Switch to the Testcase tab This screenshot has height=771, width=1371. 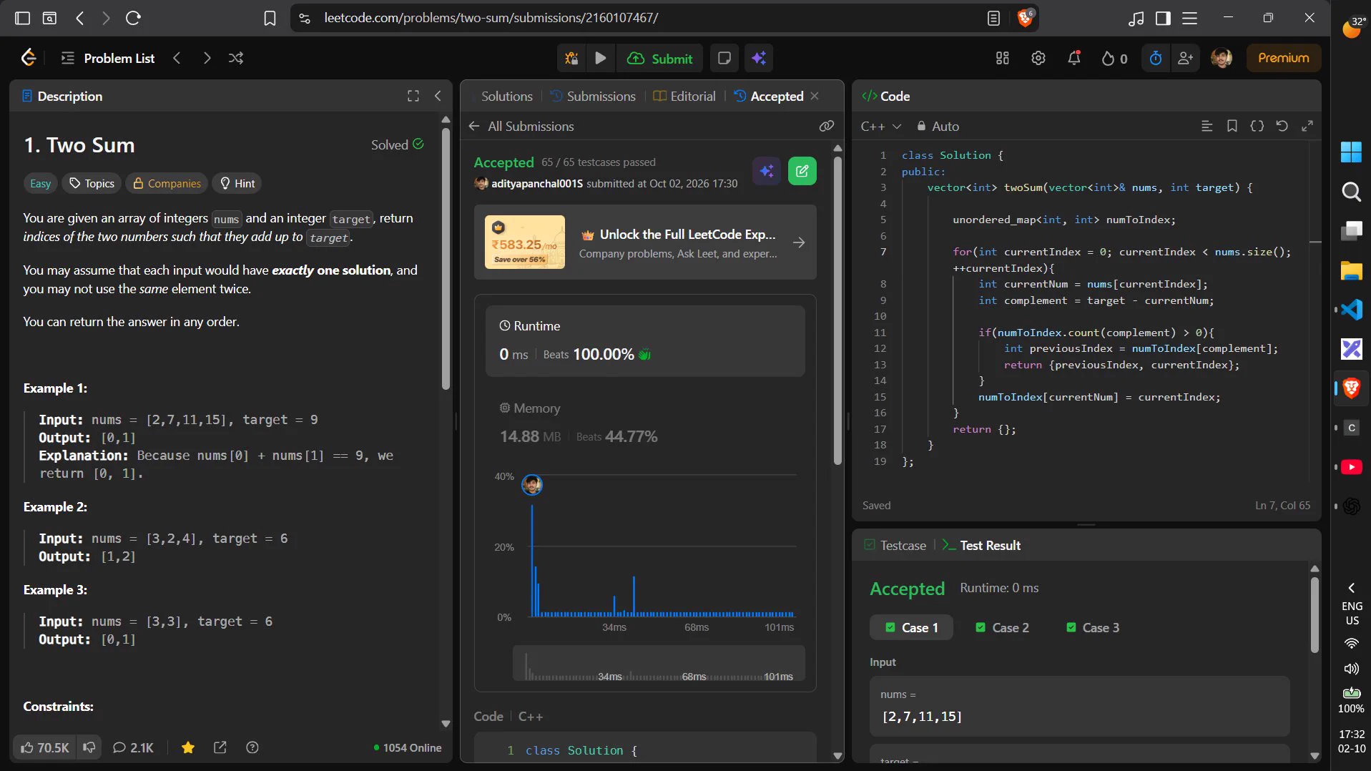[895, 545]
